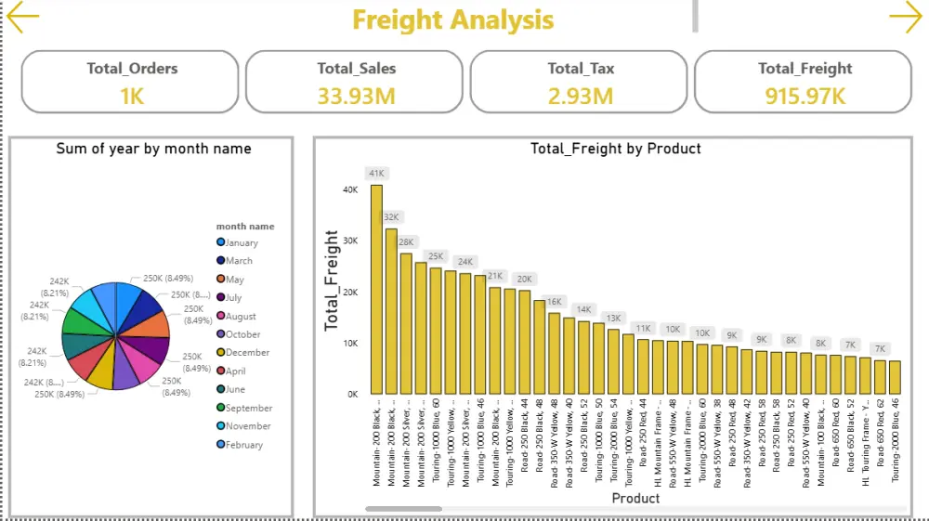Click the July legend entry
The width and height of the screenshot is (929, 521).
click(229, 297)
